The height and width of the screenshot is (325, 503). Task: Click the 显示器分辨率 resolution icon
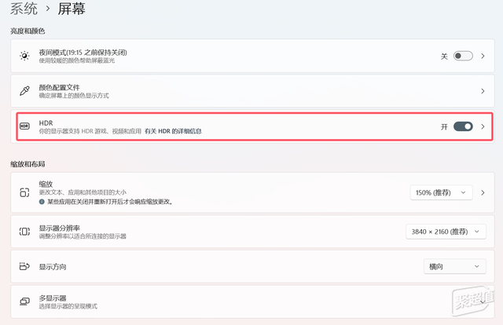pyautogui.click(x=24, y=232)
